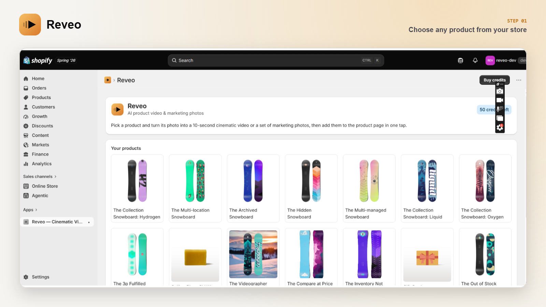This screenshot has height=307, width=546.
Task: Choose The Videographer snowboard card
Action: [x=253, y=257]
